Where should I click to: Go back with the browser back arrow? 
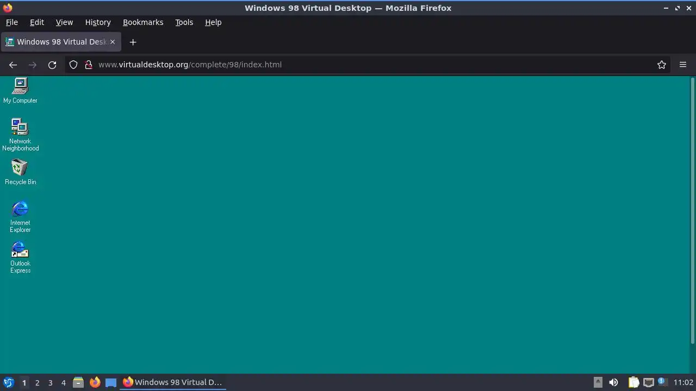pyautogui.click(x=13, y=65)
